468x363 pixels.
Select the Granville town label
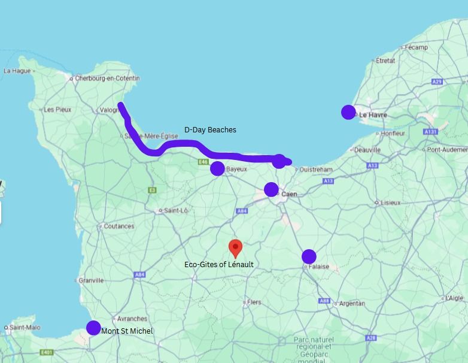pos(91,280)
